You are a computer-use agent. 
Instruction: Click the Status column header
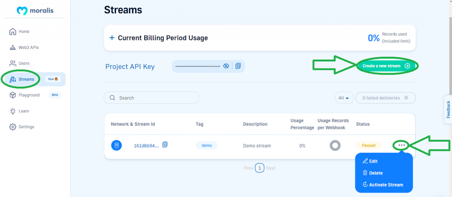point(363,124)
